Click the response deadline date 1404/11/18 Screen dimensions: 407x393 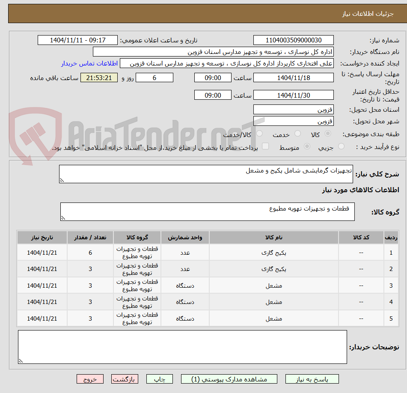coord(294,77)
